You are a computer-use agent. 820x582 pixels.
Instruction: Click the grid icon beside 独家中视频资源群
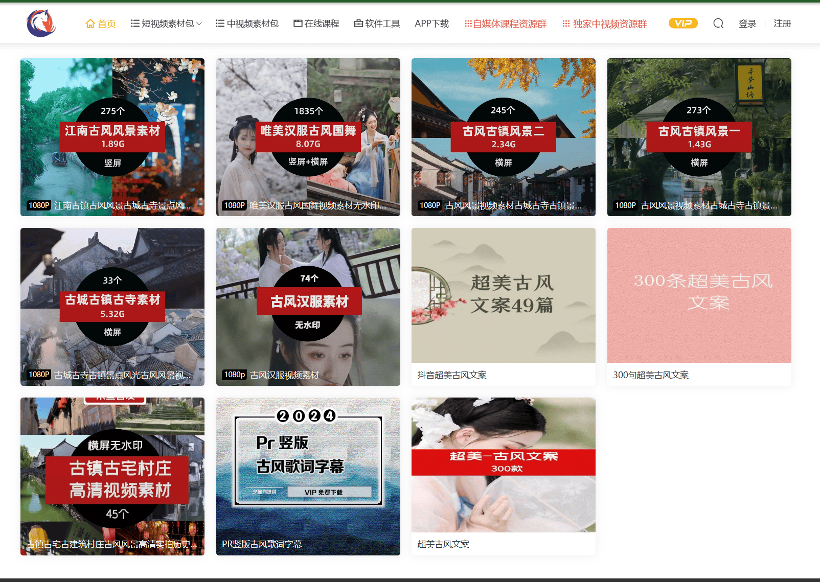pos(566,24)
